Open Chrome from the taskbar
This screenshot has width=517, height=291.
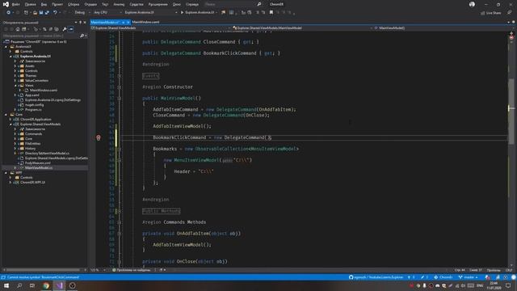(46, 285)
